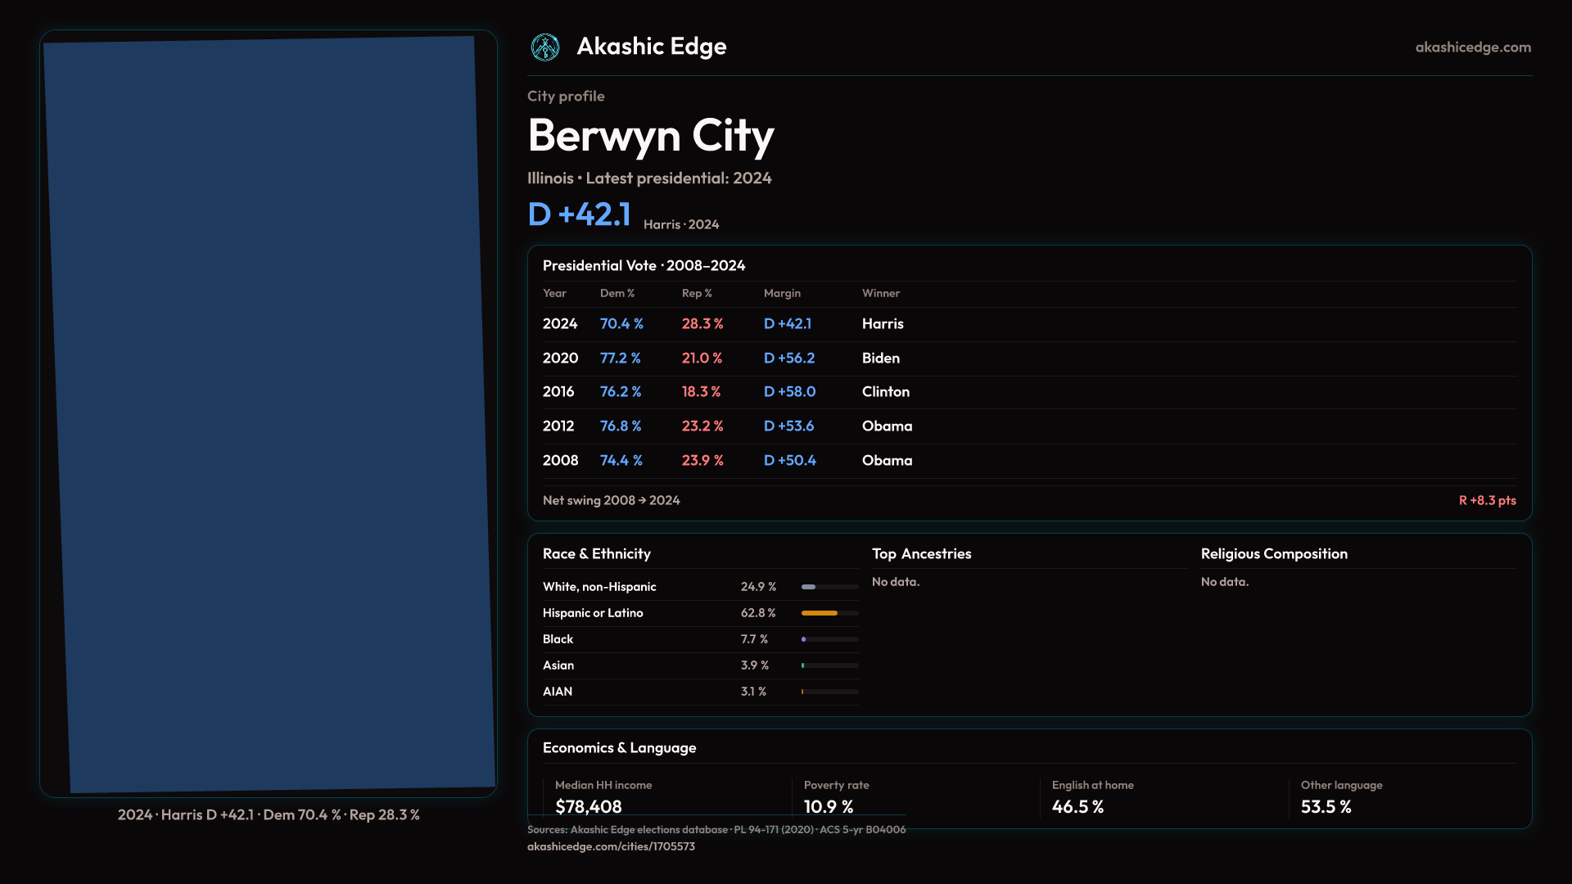This screenshot has width=1572, height=884.
Task: Click the Hispanic or Latino orange bar
Action: (819, 613)
